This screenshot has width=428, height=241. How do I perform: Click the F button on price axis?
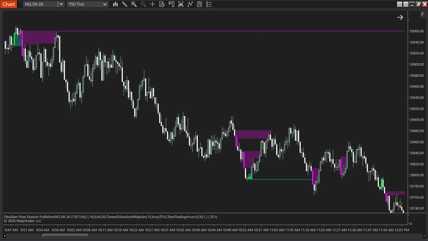coord(422,15)
